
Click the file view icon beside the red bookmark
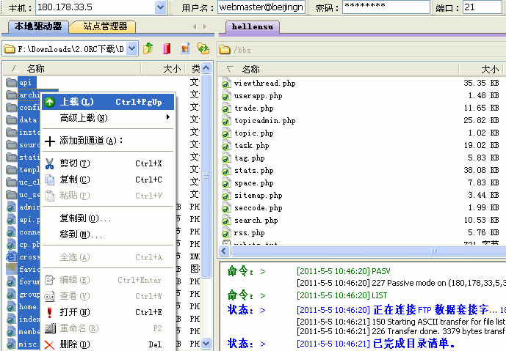(x=185, y=48)
